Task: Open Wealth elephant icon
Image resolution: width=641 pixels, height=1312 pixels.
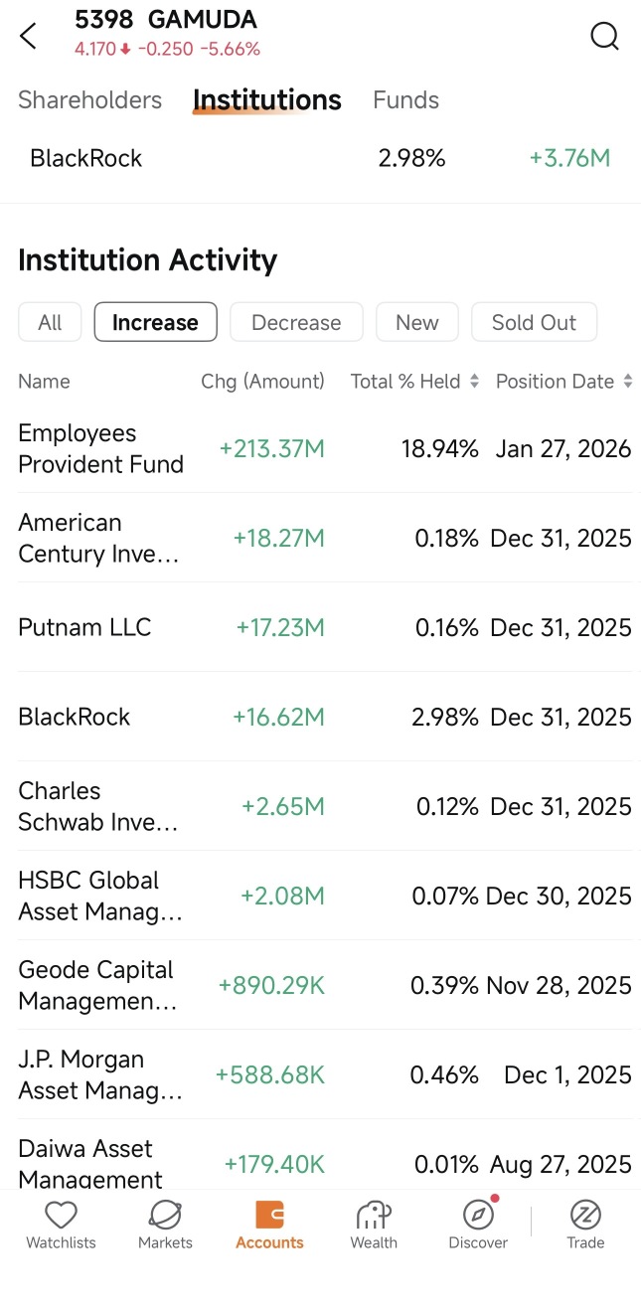Action: (x=374, y=1215)
